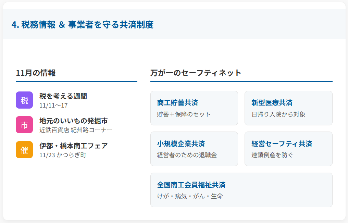Image resolution: width=348 pixels, height=223 pixels.
Task: Click the 11月の情報 heading
Action: (36, 73)
